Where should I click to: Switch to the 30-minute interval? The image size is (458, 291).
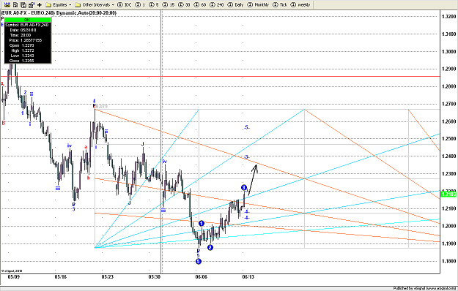pyautogui.click(x=184, y=4)
